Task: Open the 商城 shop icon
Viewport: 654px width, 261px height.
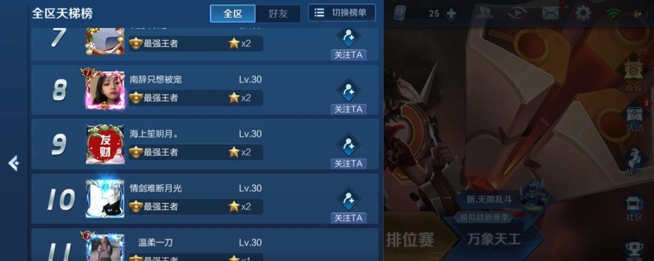Action: coord(634,75)
